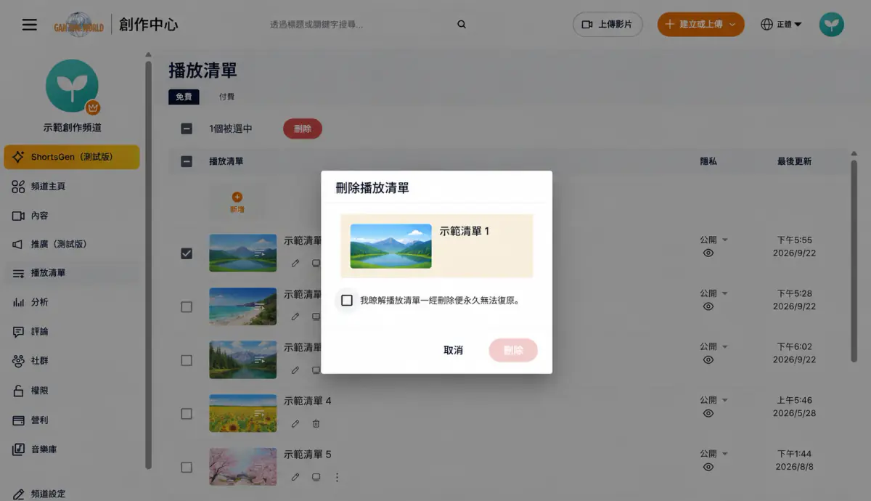The height and width of the screenshot is (501, 871).
Task: Click the beach playlist thumbnail
Action: click(242, 306)
